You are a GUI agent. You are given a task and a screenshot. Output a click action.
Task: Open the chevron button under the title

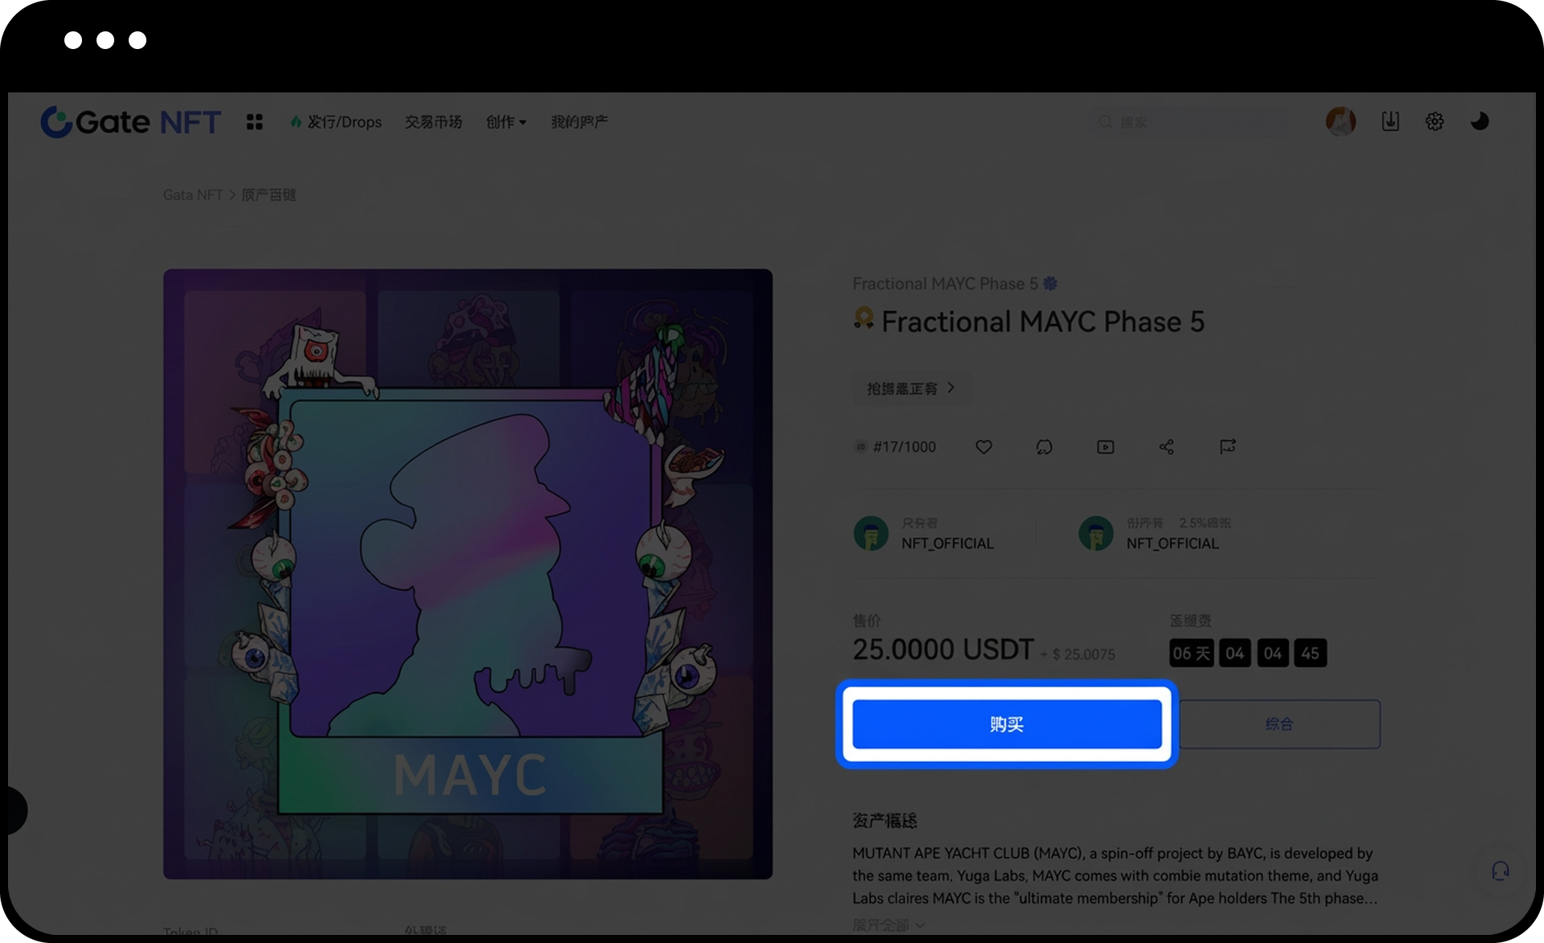[912, 388]
